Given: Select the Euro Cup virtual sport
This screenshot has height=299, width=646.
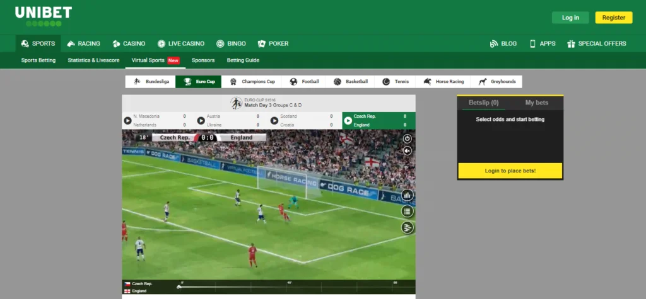Looking at the screenshot, I should click(198, 81).
